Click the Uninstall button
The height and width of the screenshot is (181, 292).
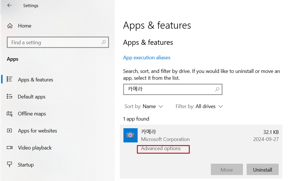262,169
